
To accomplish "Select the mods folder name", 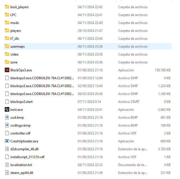I will click(x=15, y=23).
